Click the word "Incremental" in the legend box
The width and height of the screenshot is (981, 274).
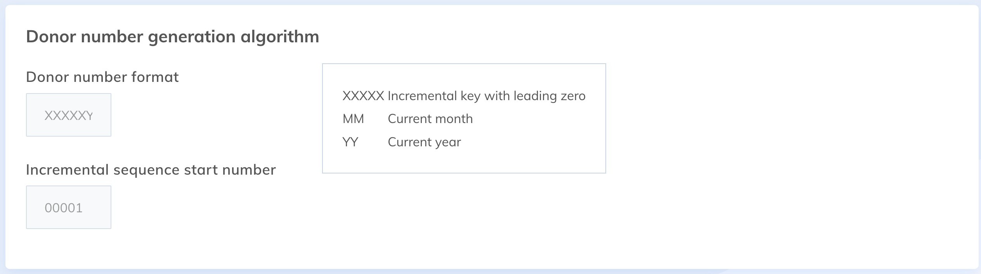tap(422, 96)
